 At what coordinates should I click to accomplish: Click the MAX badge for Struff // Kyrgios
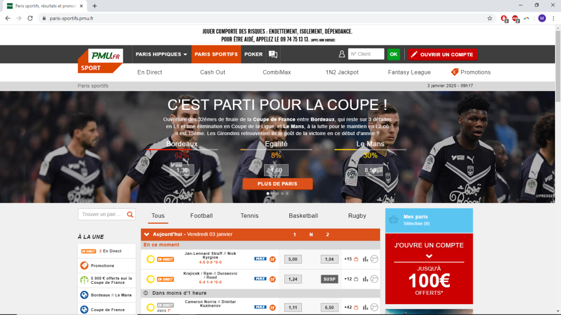[x=260, y=259]
